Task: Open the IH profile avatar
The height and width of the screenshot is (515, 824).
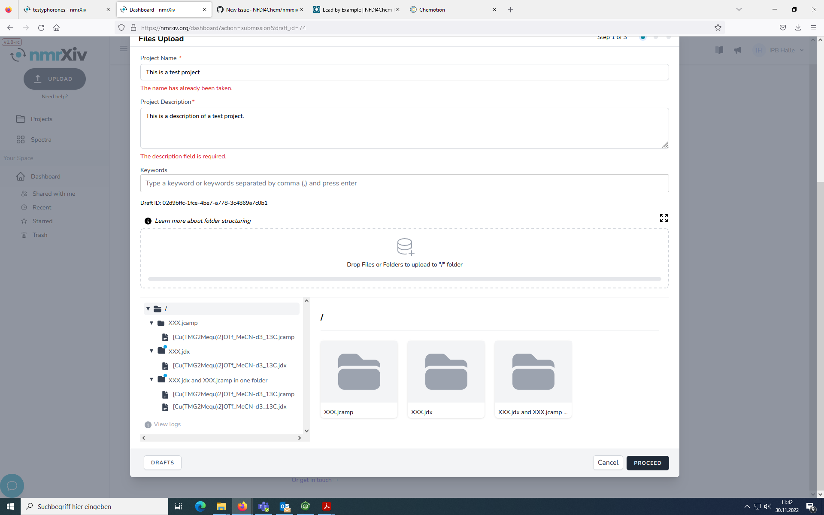Action: pyautogui.click(x=759, y=50)
